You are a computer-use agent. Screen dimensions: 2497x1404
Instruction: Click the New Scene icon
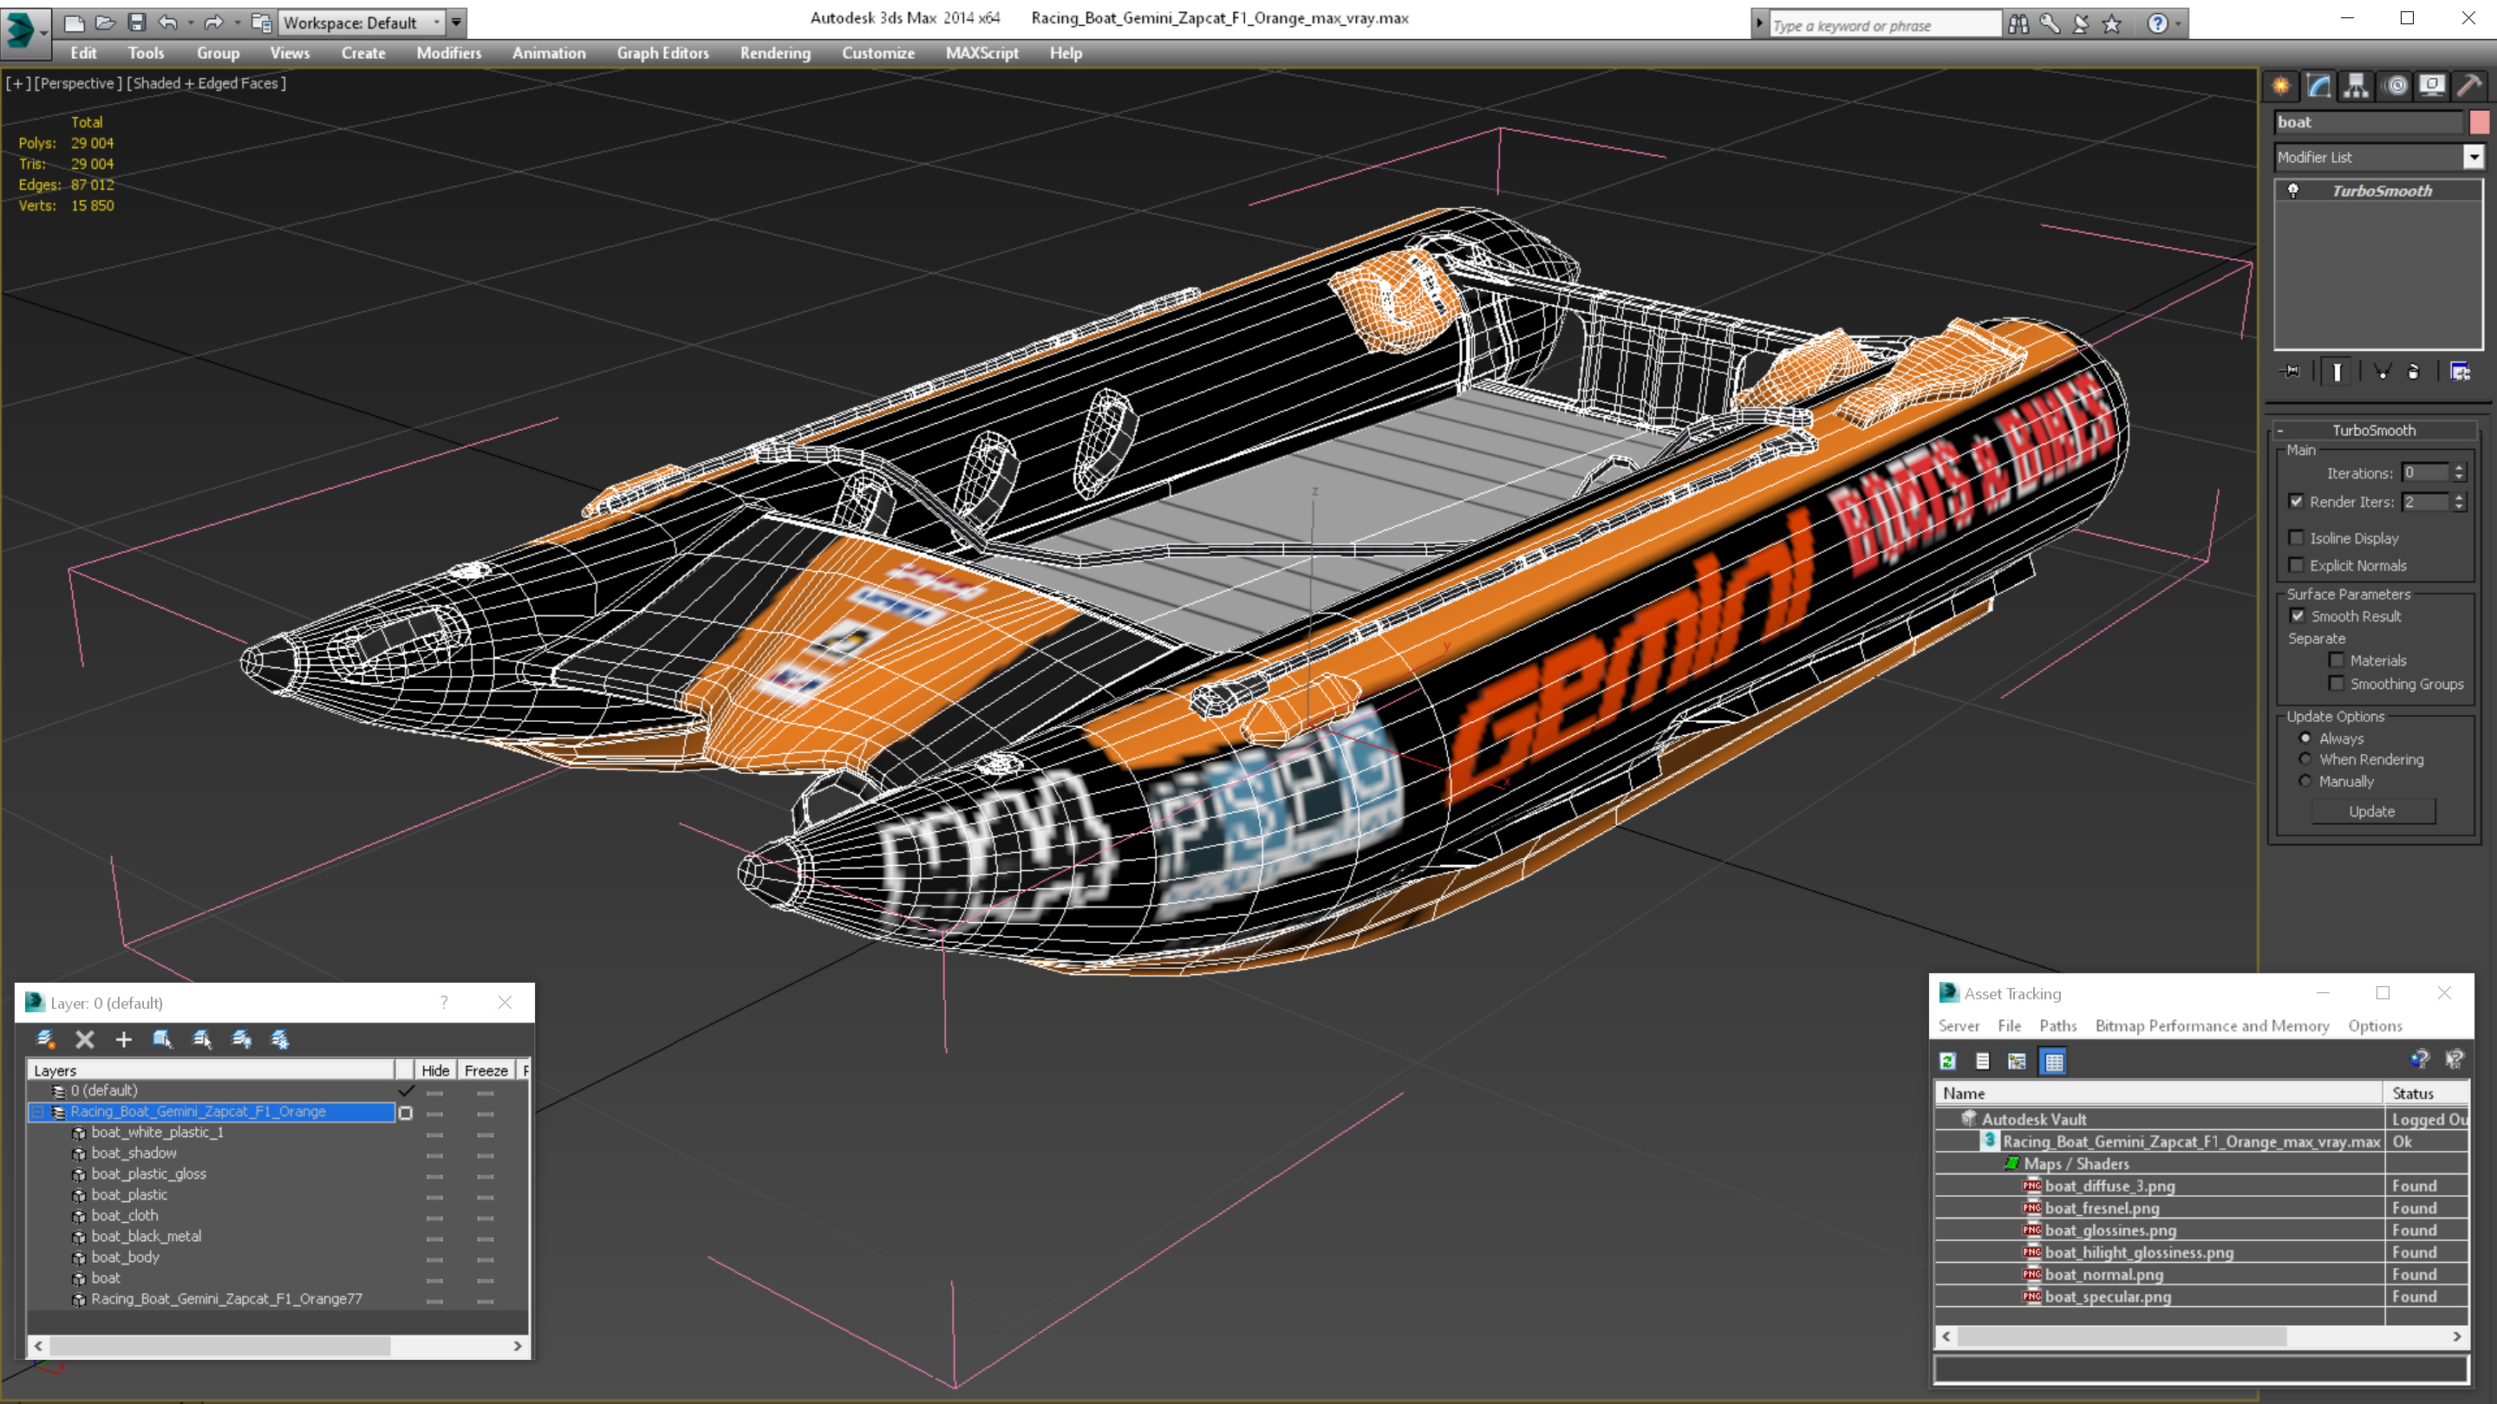pos(74,23)
